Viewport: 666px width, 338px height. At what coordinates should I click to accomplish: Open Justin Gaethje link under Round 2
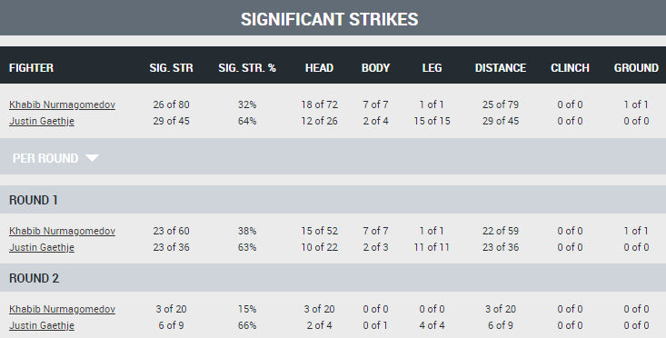point(42,325)
